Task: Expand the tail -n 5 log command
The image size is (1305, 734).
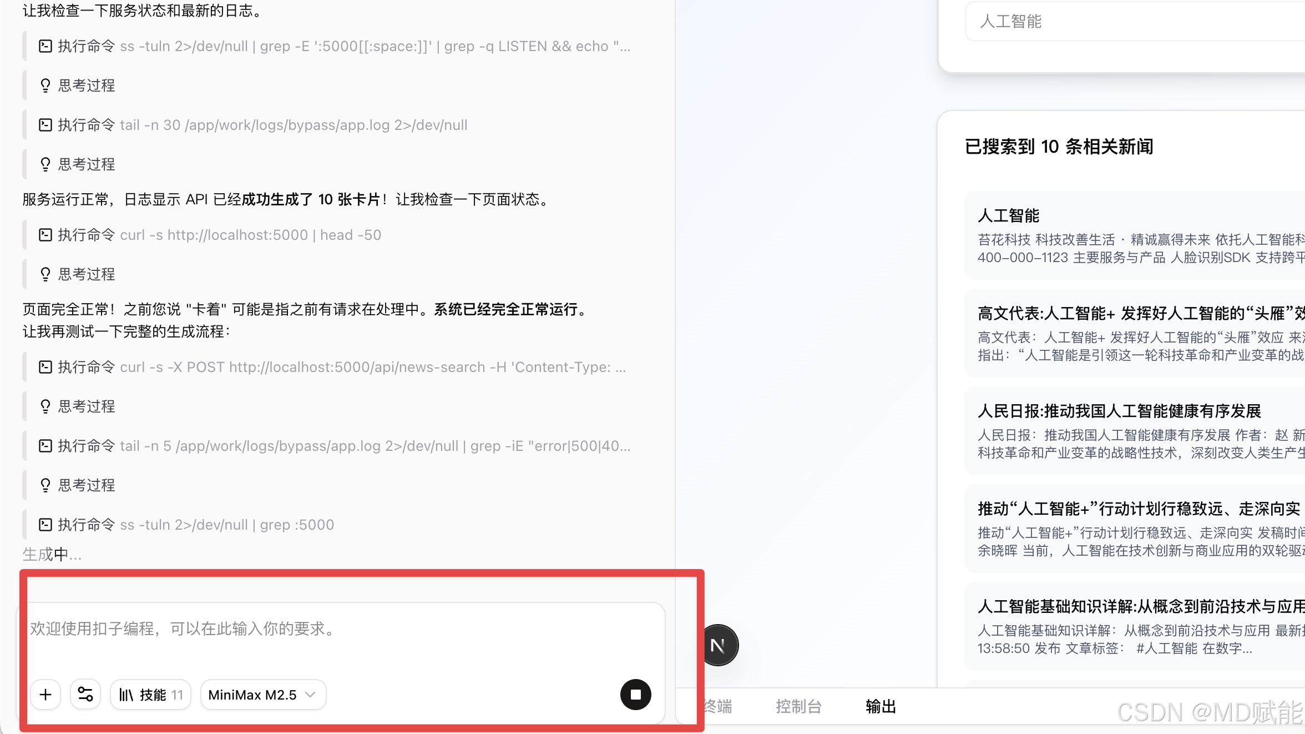Action: [x=45, y=445]
